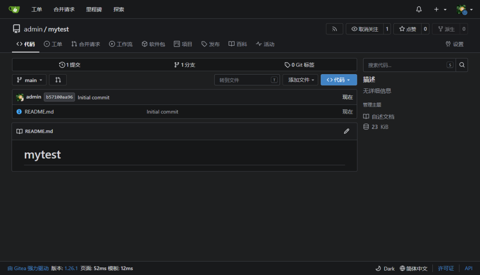Switch to the 工单 repository tab
Viewport: 480px width, 275px height.
point(53,44)
